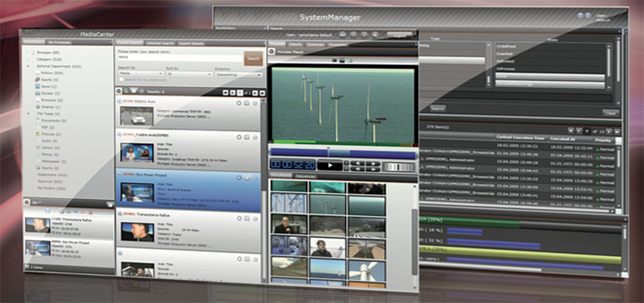
Task: Open the bin panel settings gear icon
Action: tap(27, 202)
